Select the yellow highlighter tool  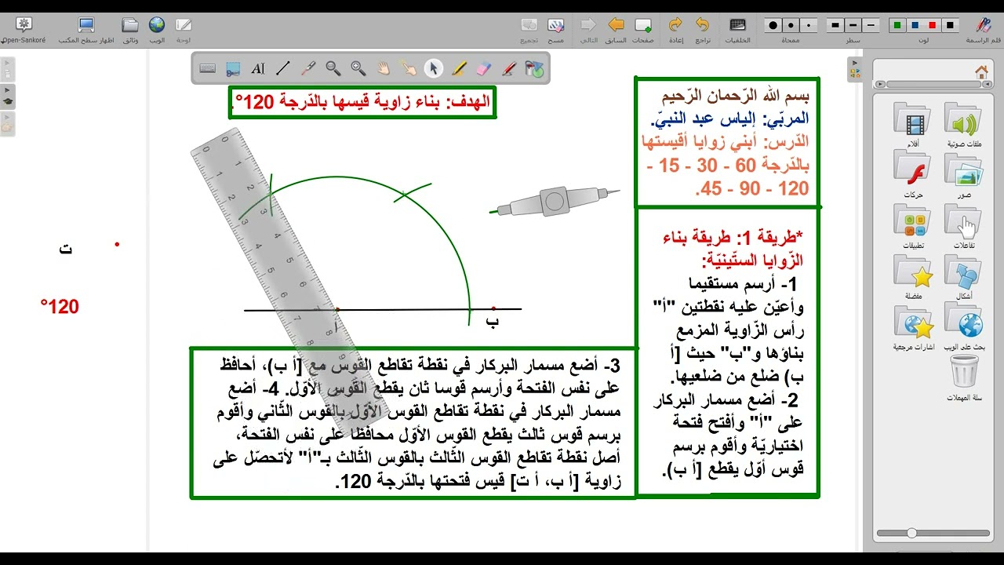459,69
